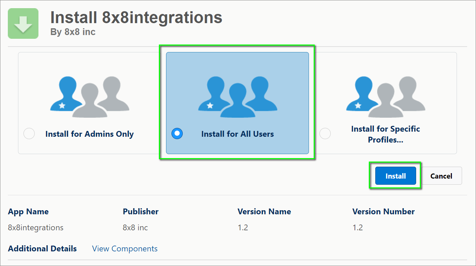The width and height of the screenshot is (476, 266).
Task: Click the By 8x8 inc subtitle
Action: pyautogui.click(x=73, y=32)
